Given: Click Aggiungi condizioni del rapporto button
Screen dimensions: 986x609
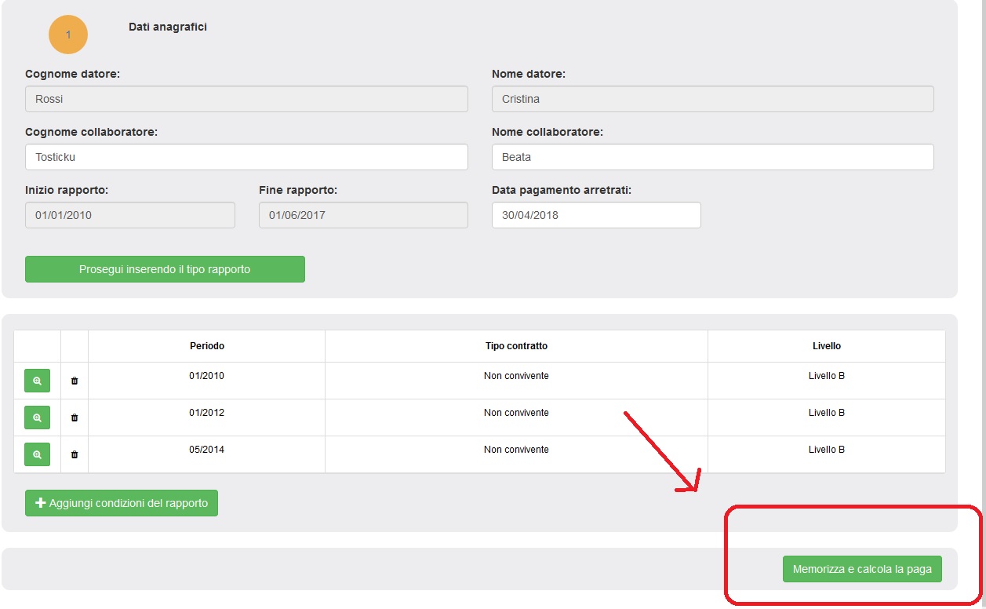Looking at the screenshot, I should 122,503.
